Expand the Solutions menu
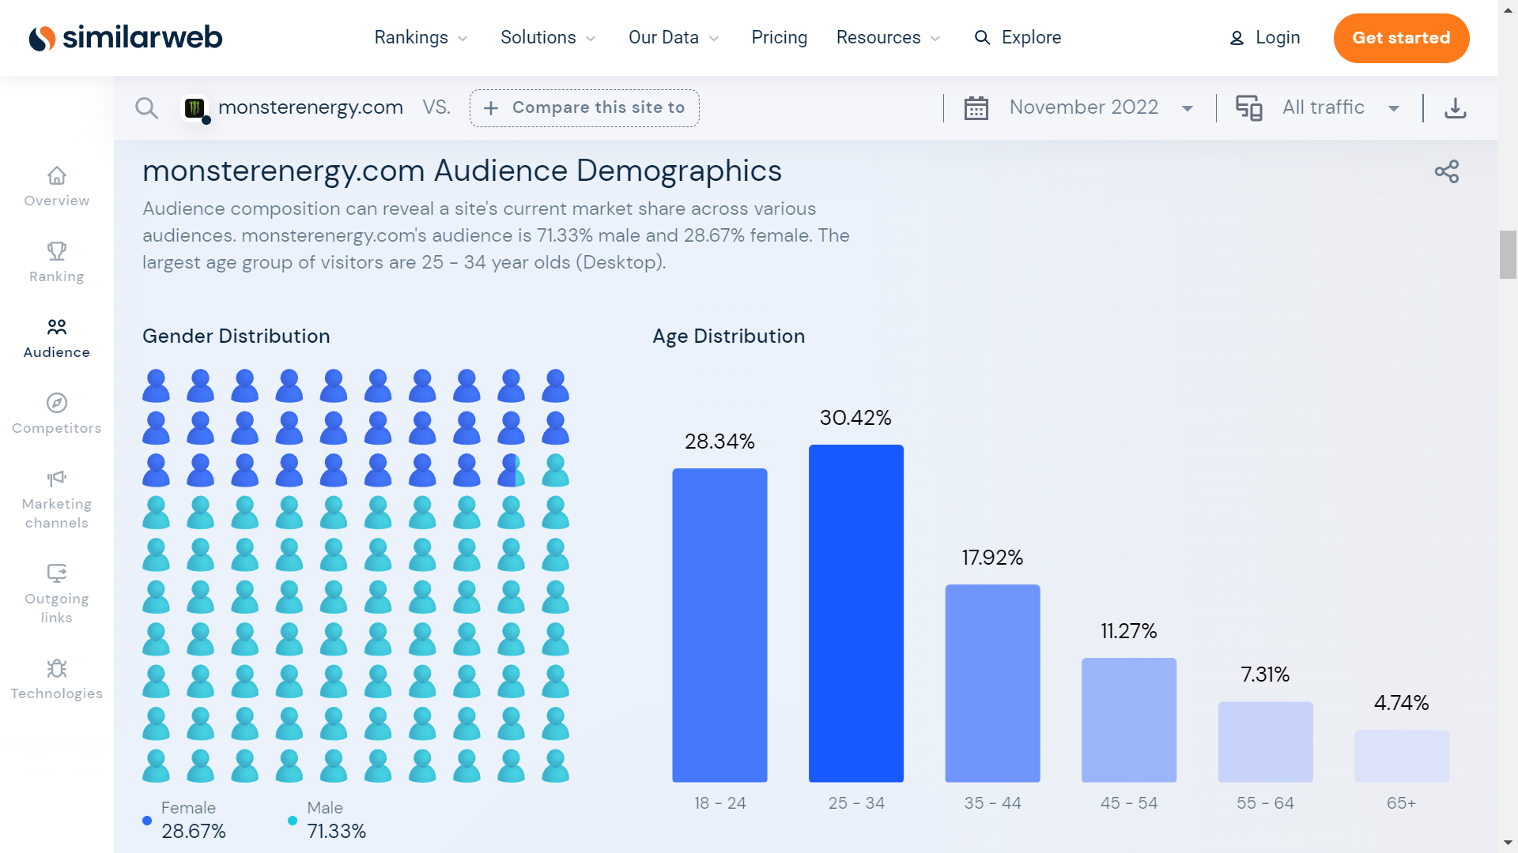Image resolution: width=1518 pixels, height=853 pixels. click(548, 38)
